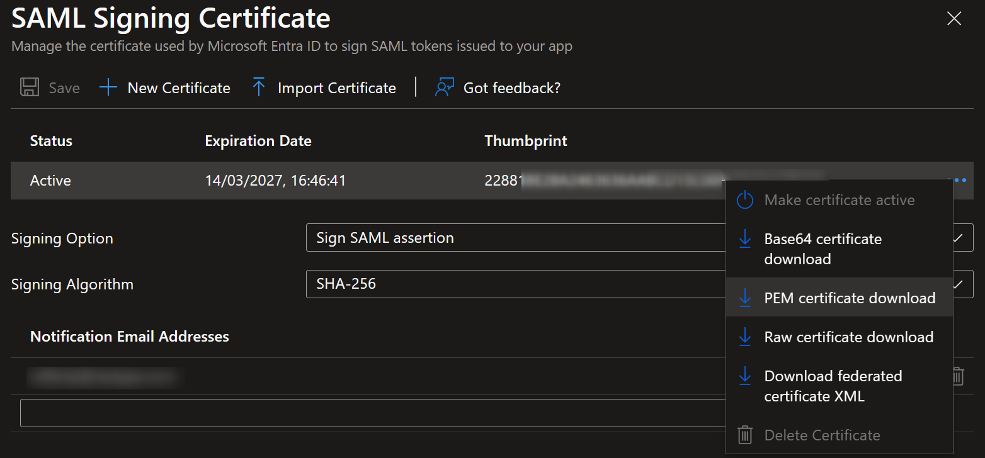
Task: Click the trash icon beside notification email
Action: tap(957, 376)
